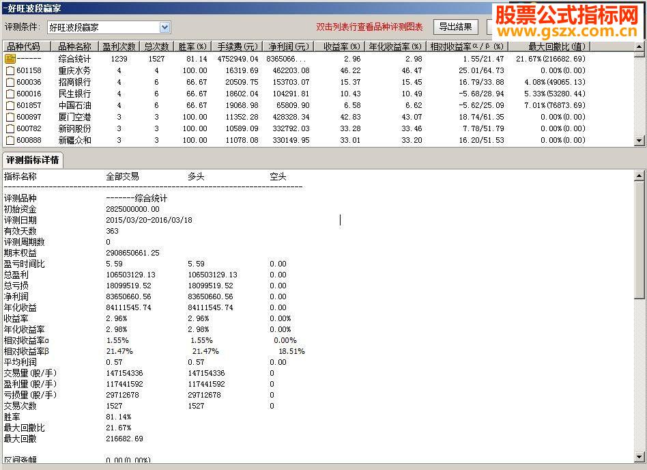This screenshot has width=647, height=470.
Task: Click the 净利润(元) column header
Action: 289,46
